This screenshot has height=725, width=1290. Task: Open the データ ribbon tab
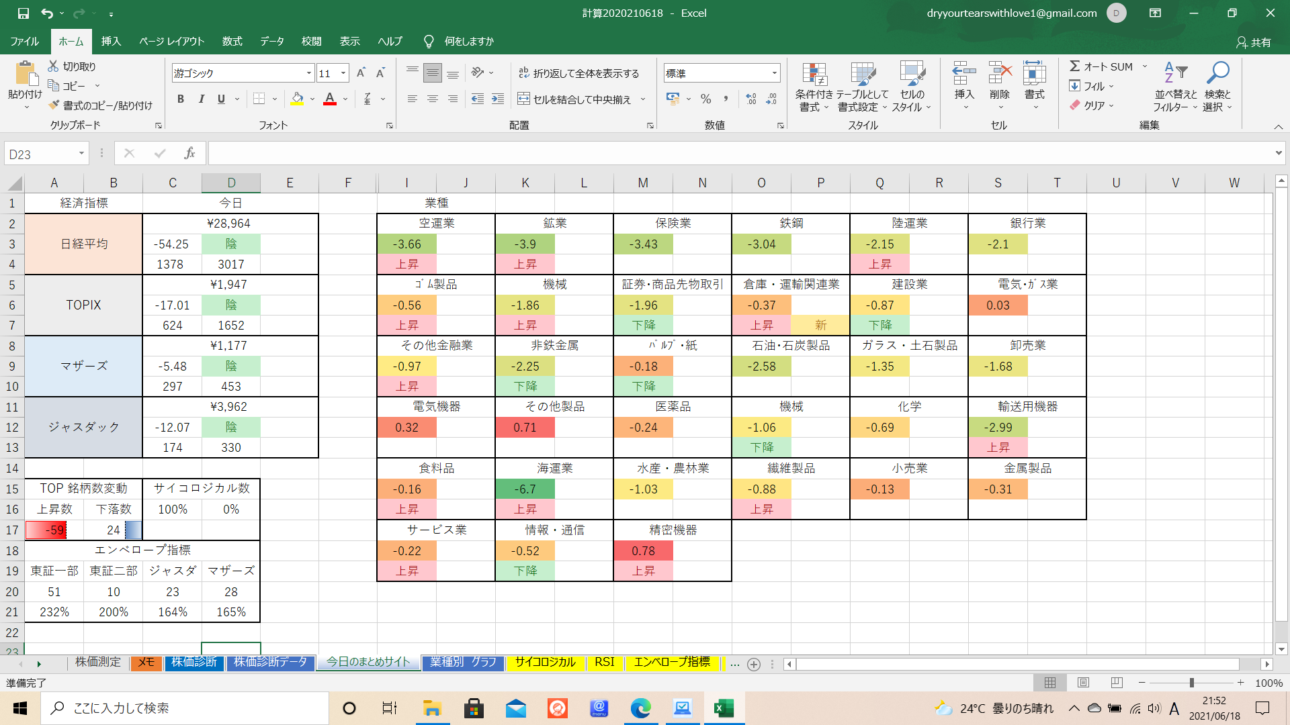point(272,42)
